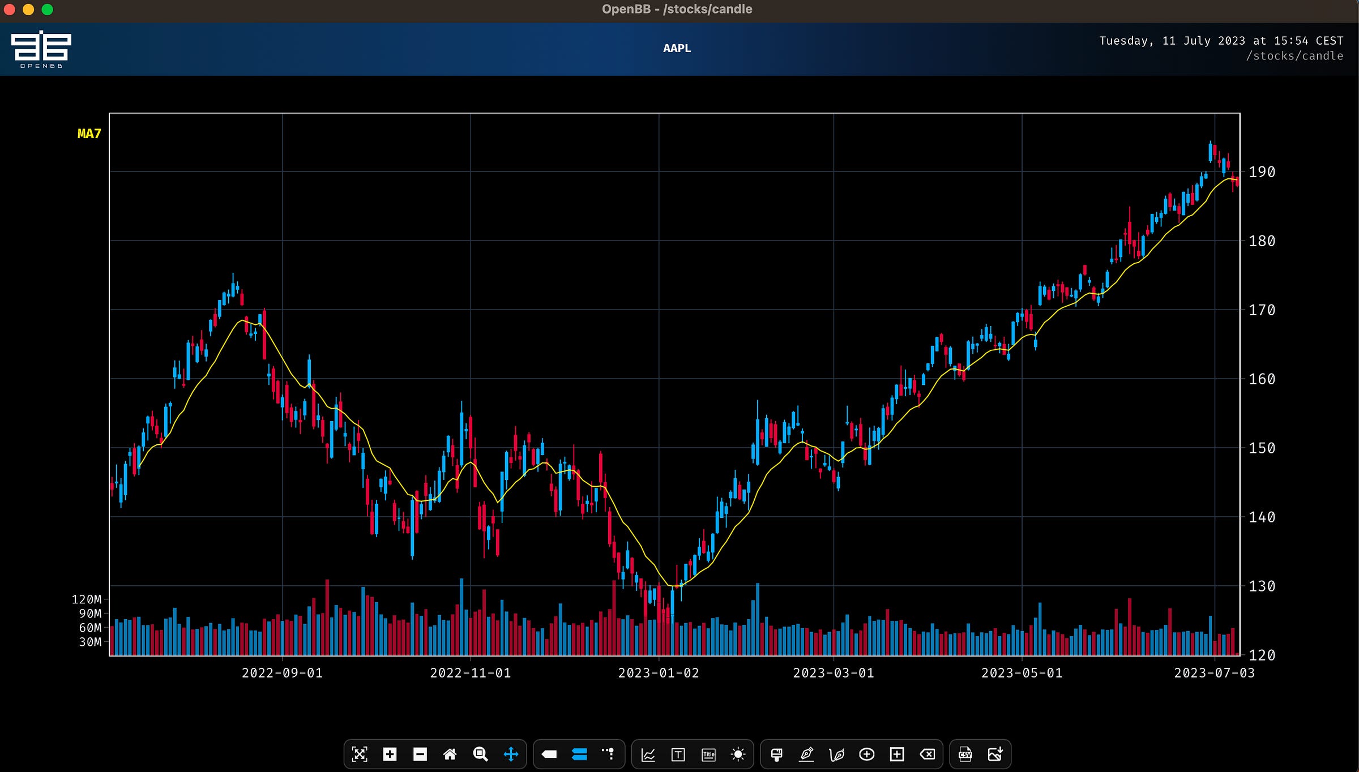Click the autoscale chart icon
1359x772 pixels.
pos(360,754)
